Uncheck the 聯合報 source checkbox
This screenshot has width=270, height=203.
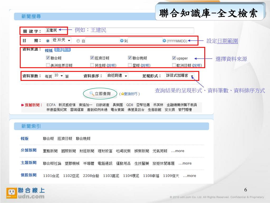(x=48, y=58)
